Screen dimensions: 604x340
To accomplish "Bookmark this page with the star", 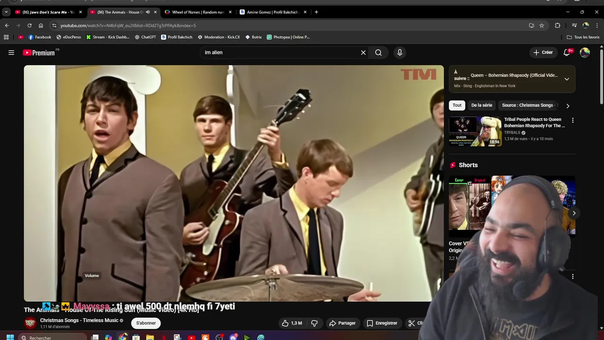I will pyautogui.click(x=542, y=25).
